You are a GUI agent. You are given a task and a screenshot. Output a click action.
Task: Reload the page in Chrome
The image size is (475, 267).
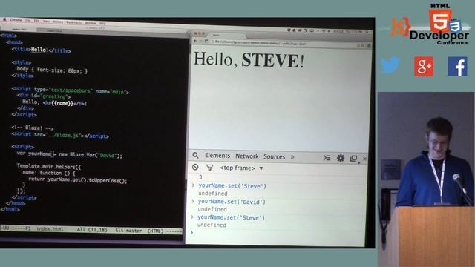point(206,41)
